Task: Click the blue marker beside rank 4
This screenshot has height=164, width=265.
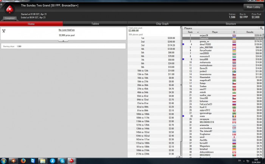Action: (183, 44)
